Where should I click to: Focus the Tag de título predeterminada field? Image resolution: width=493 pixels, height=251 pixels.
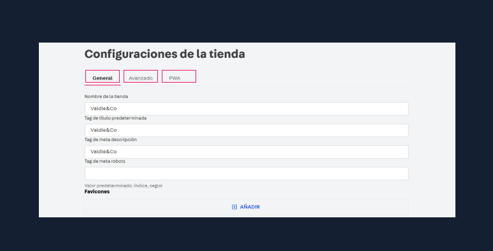(x=246, y=130)
